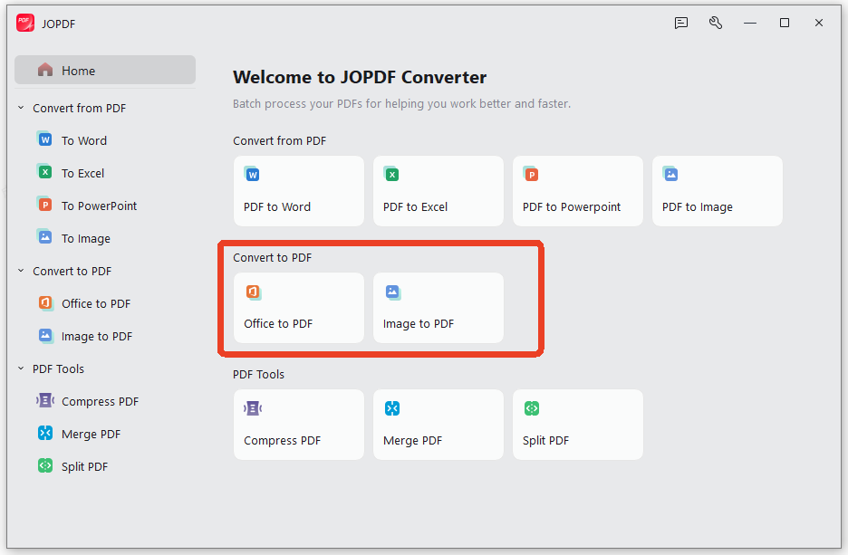Open the Image to PDF card label
The height and width of the screenshot is (555, 848).
point(418,324)
